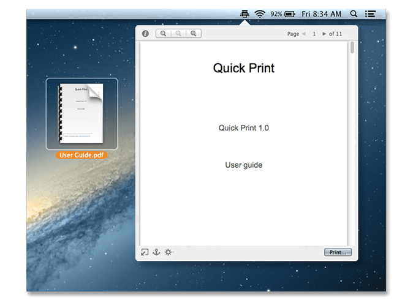Screen dimensions: 413x300
Task: Click the User Guide.pdf file name label
Action: click(x=81, y=155)
